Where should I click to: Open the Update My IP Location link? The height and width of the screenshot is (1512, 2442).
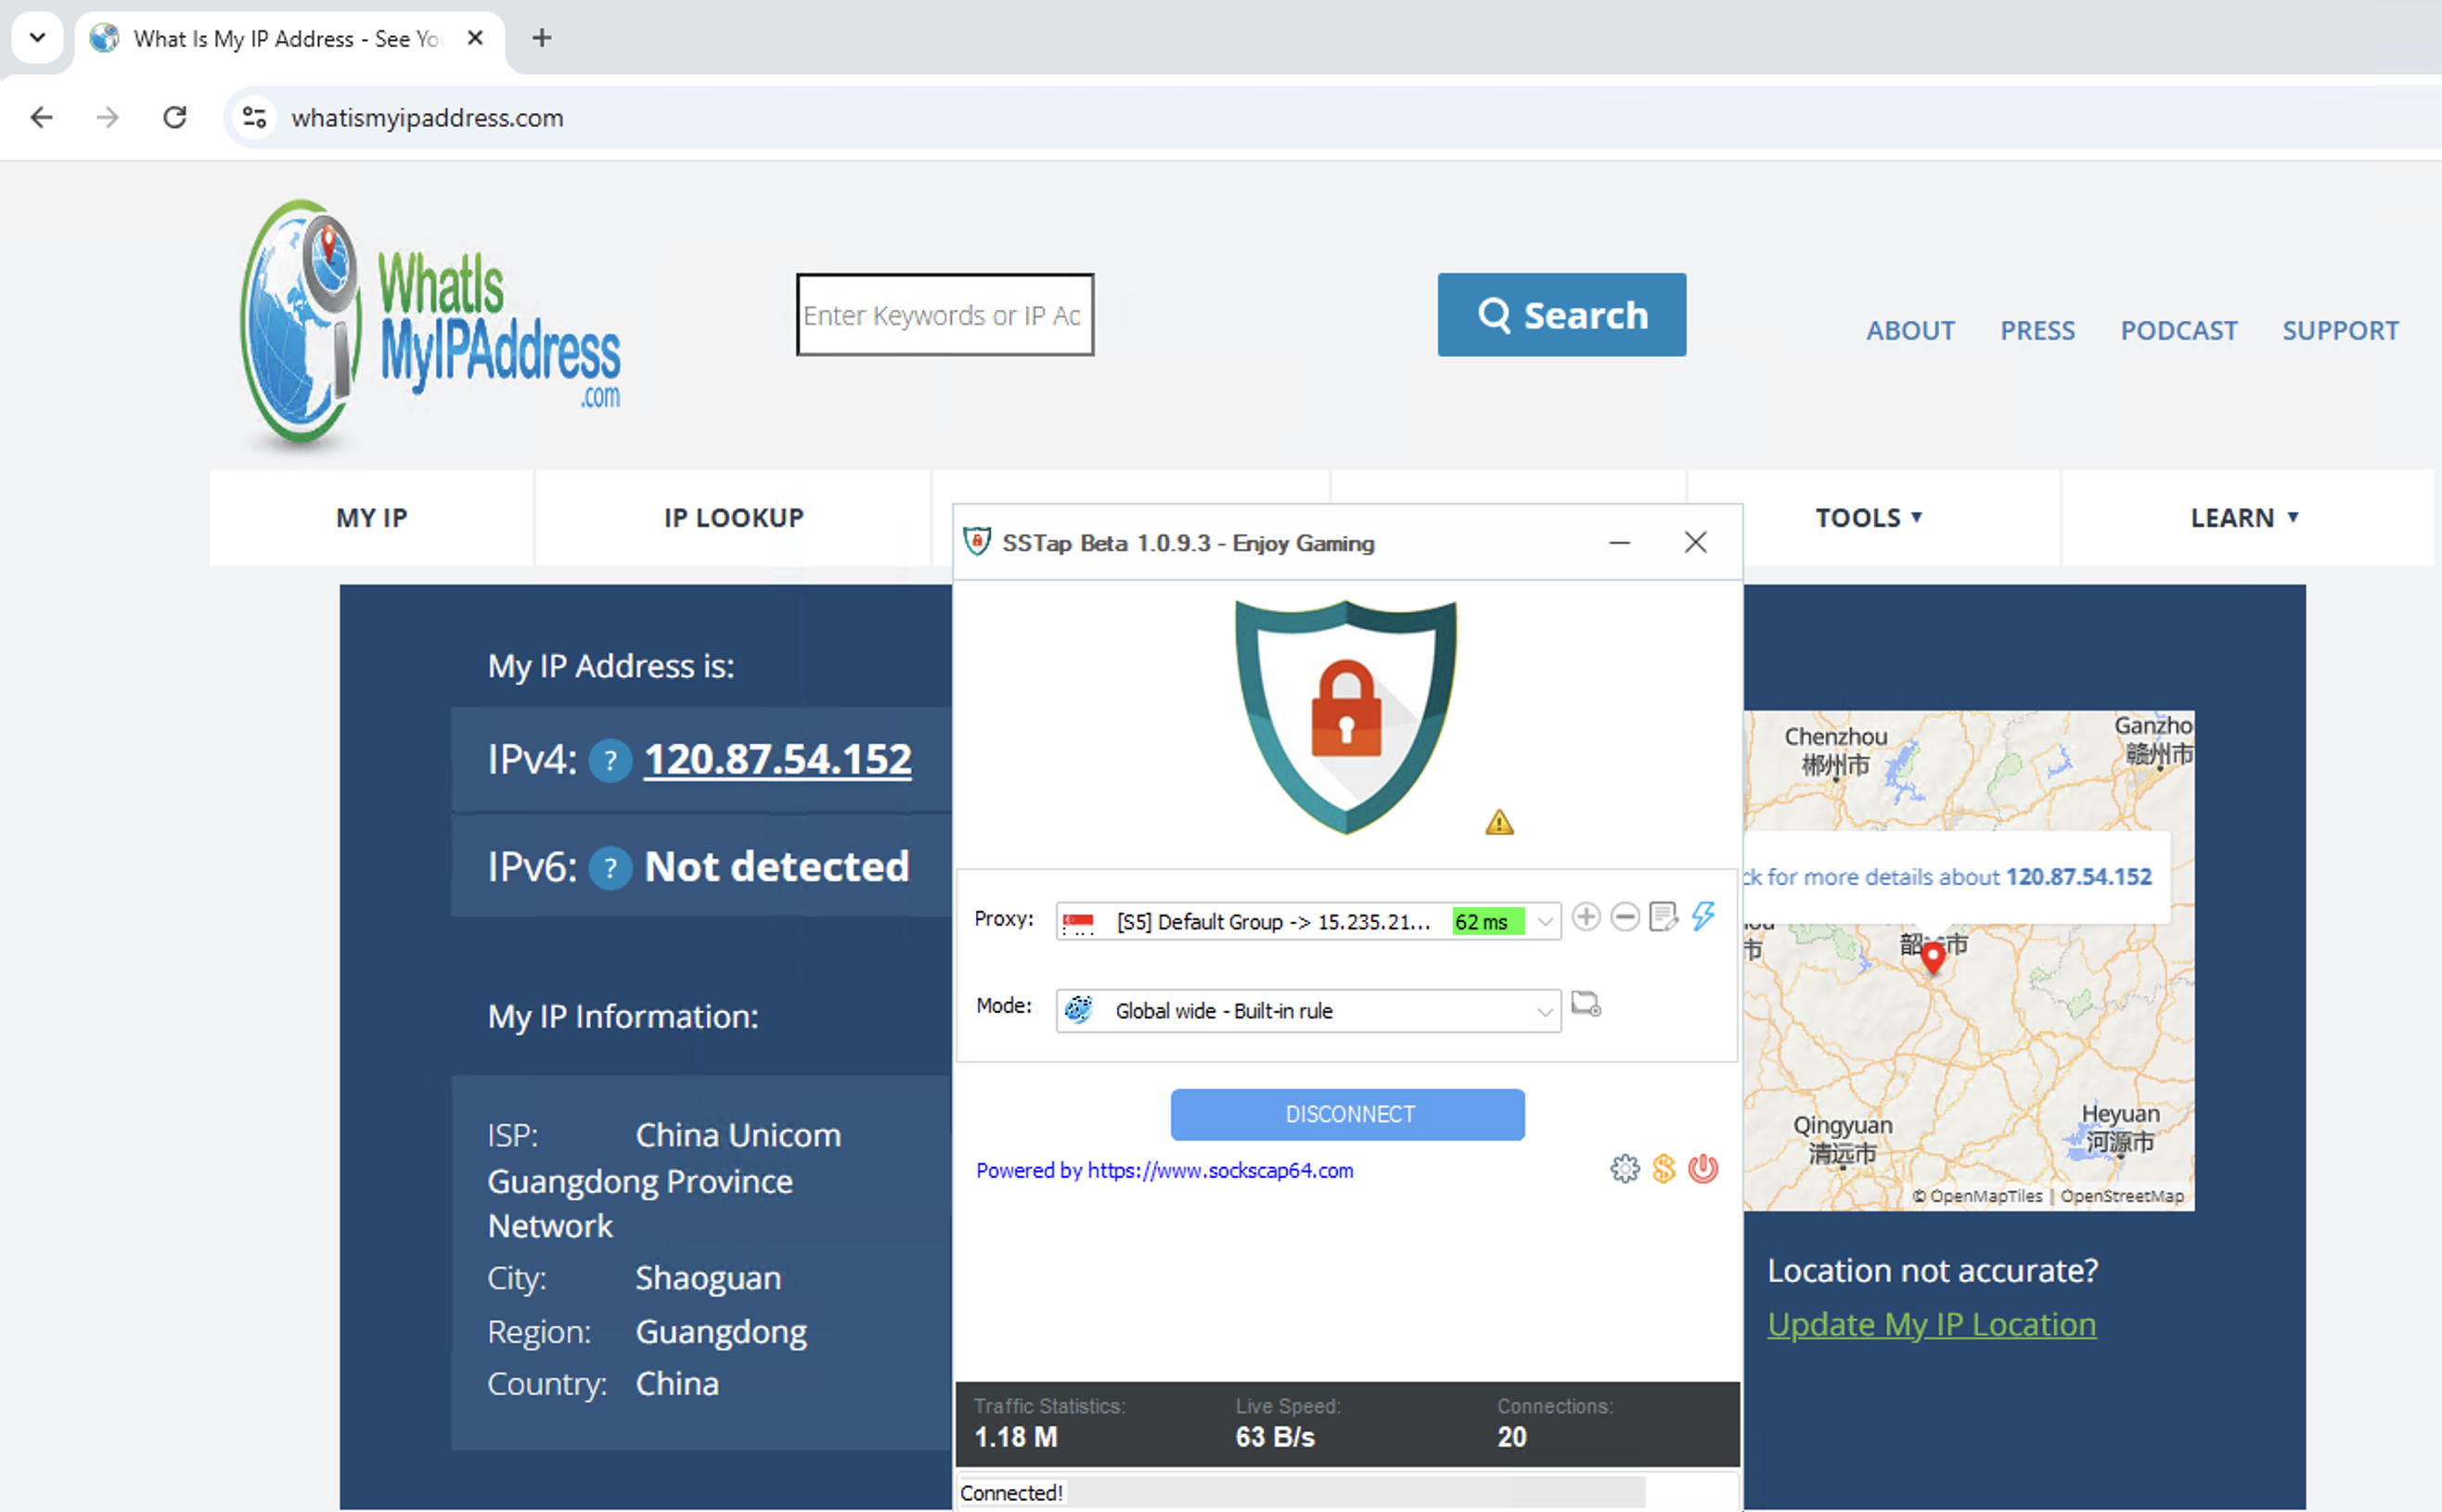coord(1931,1324)
